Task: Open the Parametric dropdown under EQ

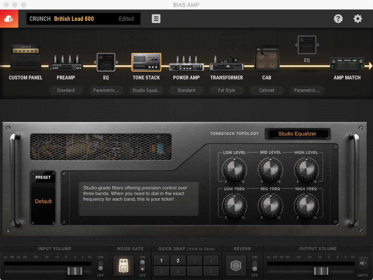Action: click(x=106, y=90)
